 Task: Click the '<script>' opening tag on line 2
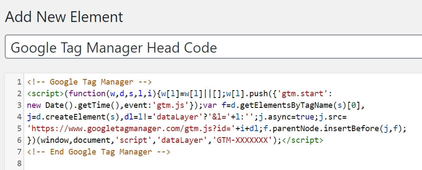[x=45, y=94]
